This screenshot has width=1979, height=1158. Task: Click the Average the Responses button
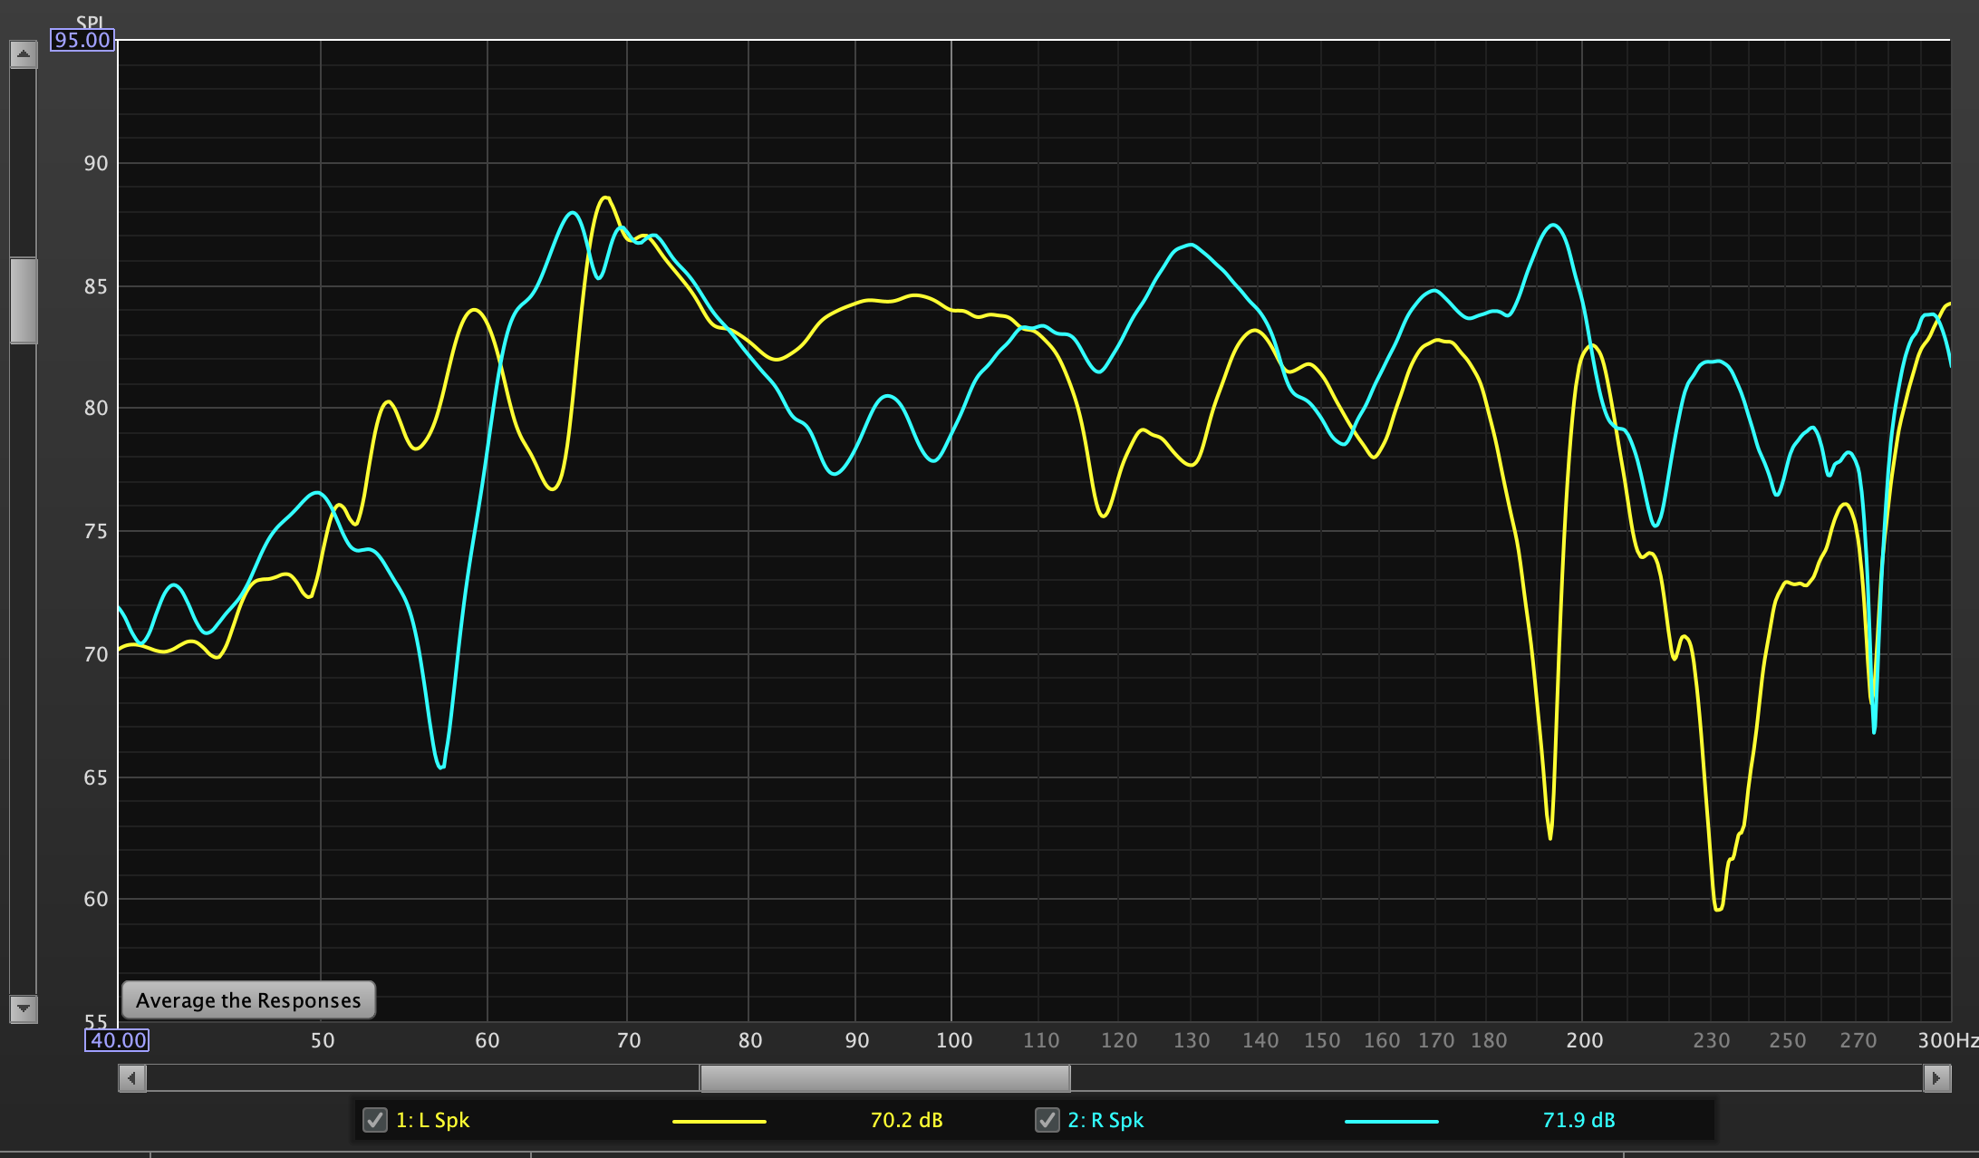click(x=248, y=1000)
